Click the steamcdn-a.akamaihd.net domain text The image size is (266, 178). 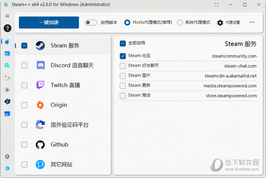click(x=231, y=76)
